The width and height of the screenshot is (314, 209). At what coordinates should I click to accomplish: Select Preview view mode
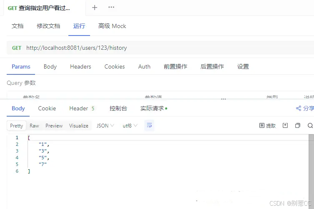point(54,126)
